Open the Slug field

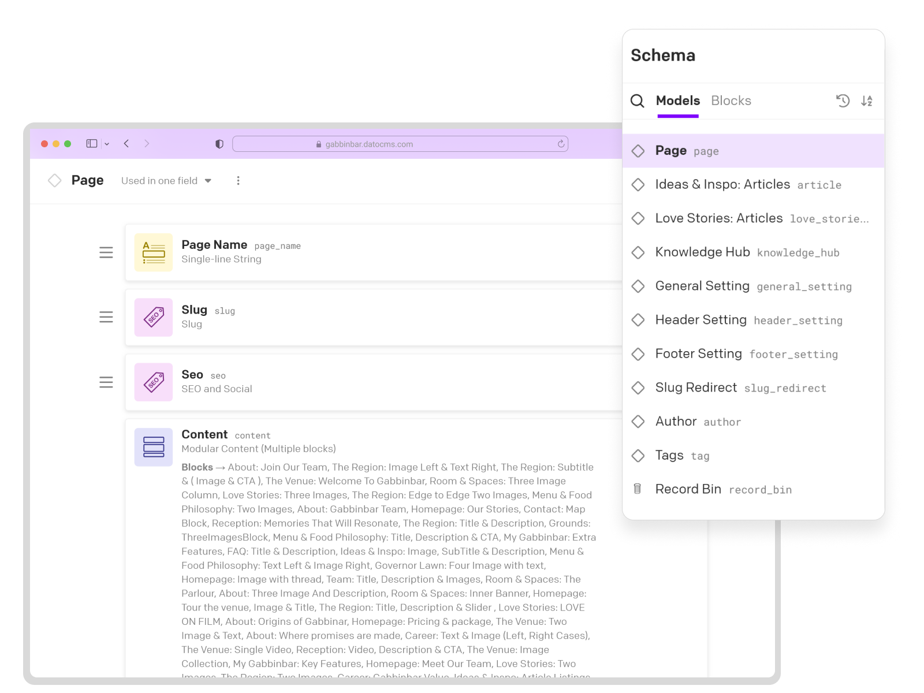[374, 317]
